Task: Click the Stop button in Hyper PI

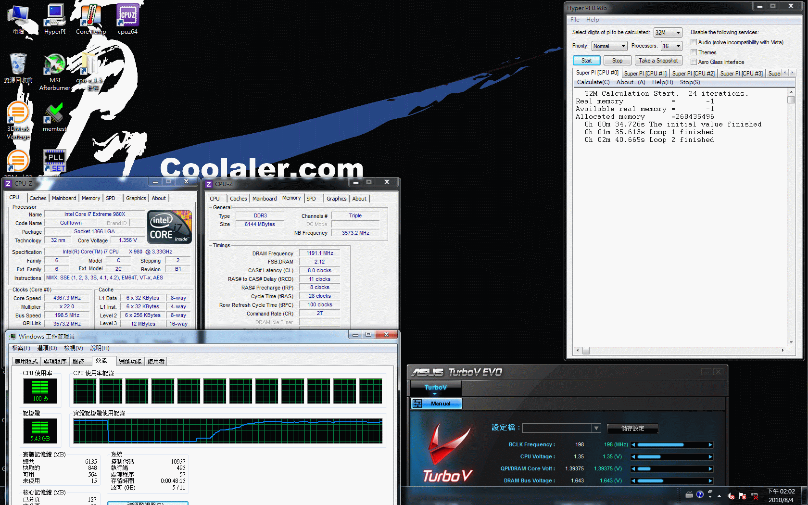Action: 617,61
